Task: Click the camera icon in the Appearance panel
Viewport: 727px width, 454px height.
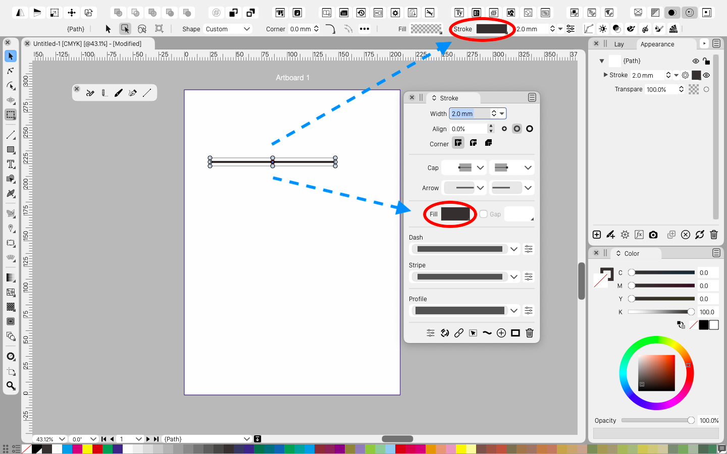Action: tap(653, 235)
